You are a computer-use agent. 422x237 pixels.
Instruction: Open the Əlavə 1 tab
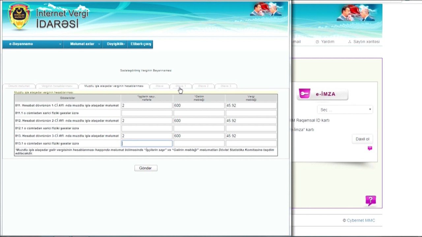(x=181, y=86)
